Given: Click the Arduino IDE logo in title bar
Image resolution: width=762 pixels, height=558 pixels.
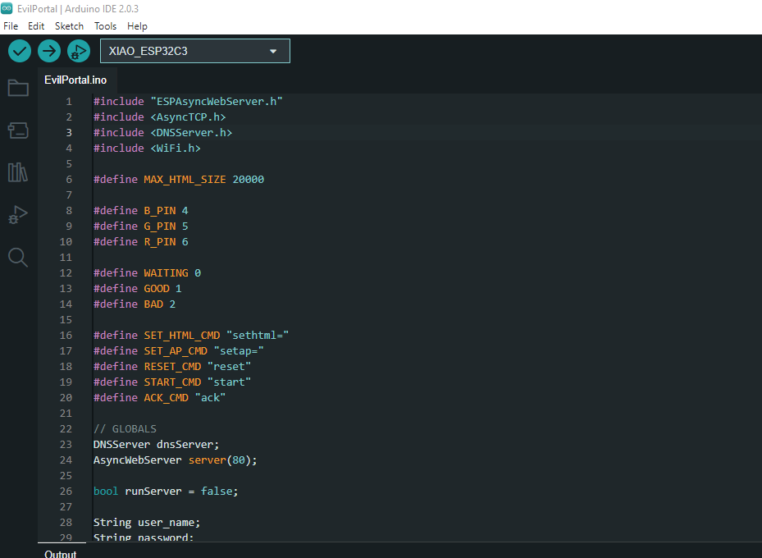Looking at the screenshot, I should pyautogui.click(x=7, y=8).
